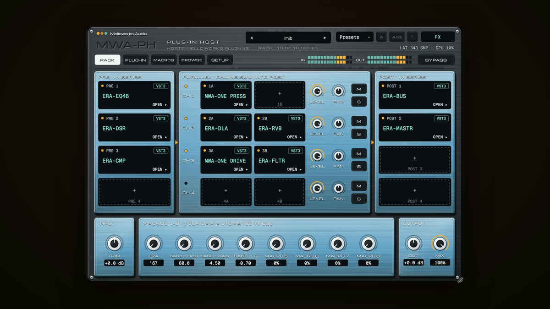This screenshot has height=309, width=550.
Task: Click the BAND 1 Q macro knob
Action: (245, 244)
